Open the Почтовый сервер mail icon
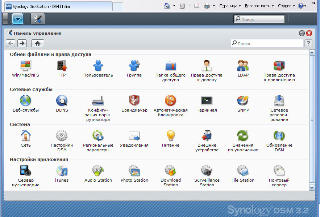 tap(279, 170)
